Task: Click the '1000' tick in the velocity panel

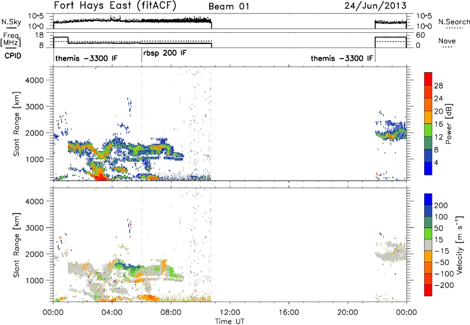Action: pyautogui.click(x=34, y=280)
